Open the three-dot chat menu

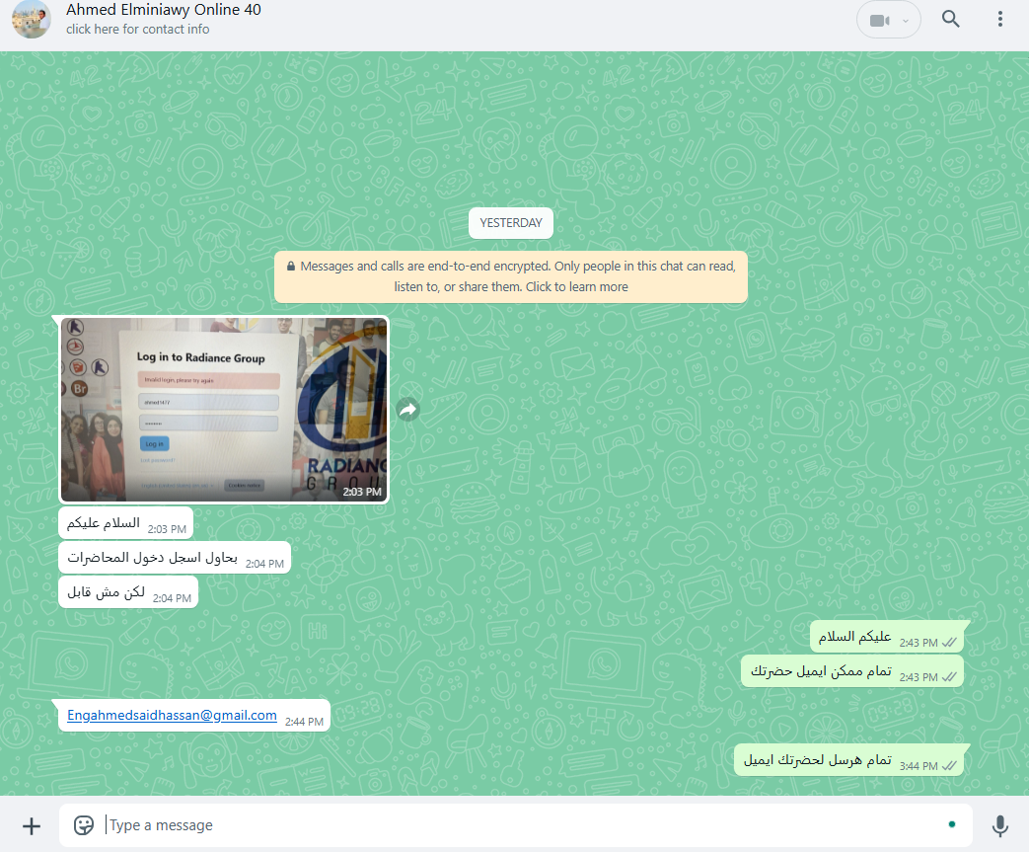click(x=999, y=19)
